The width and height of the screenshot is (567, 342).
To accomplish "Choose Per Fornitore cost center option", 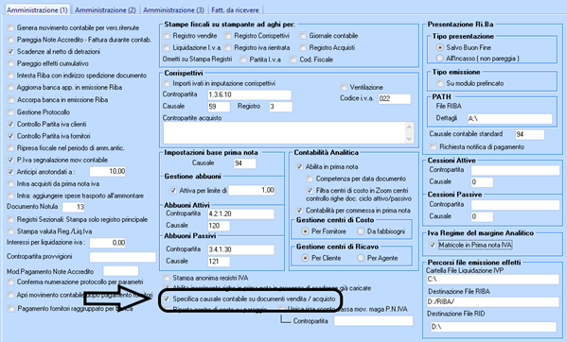I will coord(305,231).
